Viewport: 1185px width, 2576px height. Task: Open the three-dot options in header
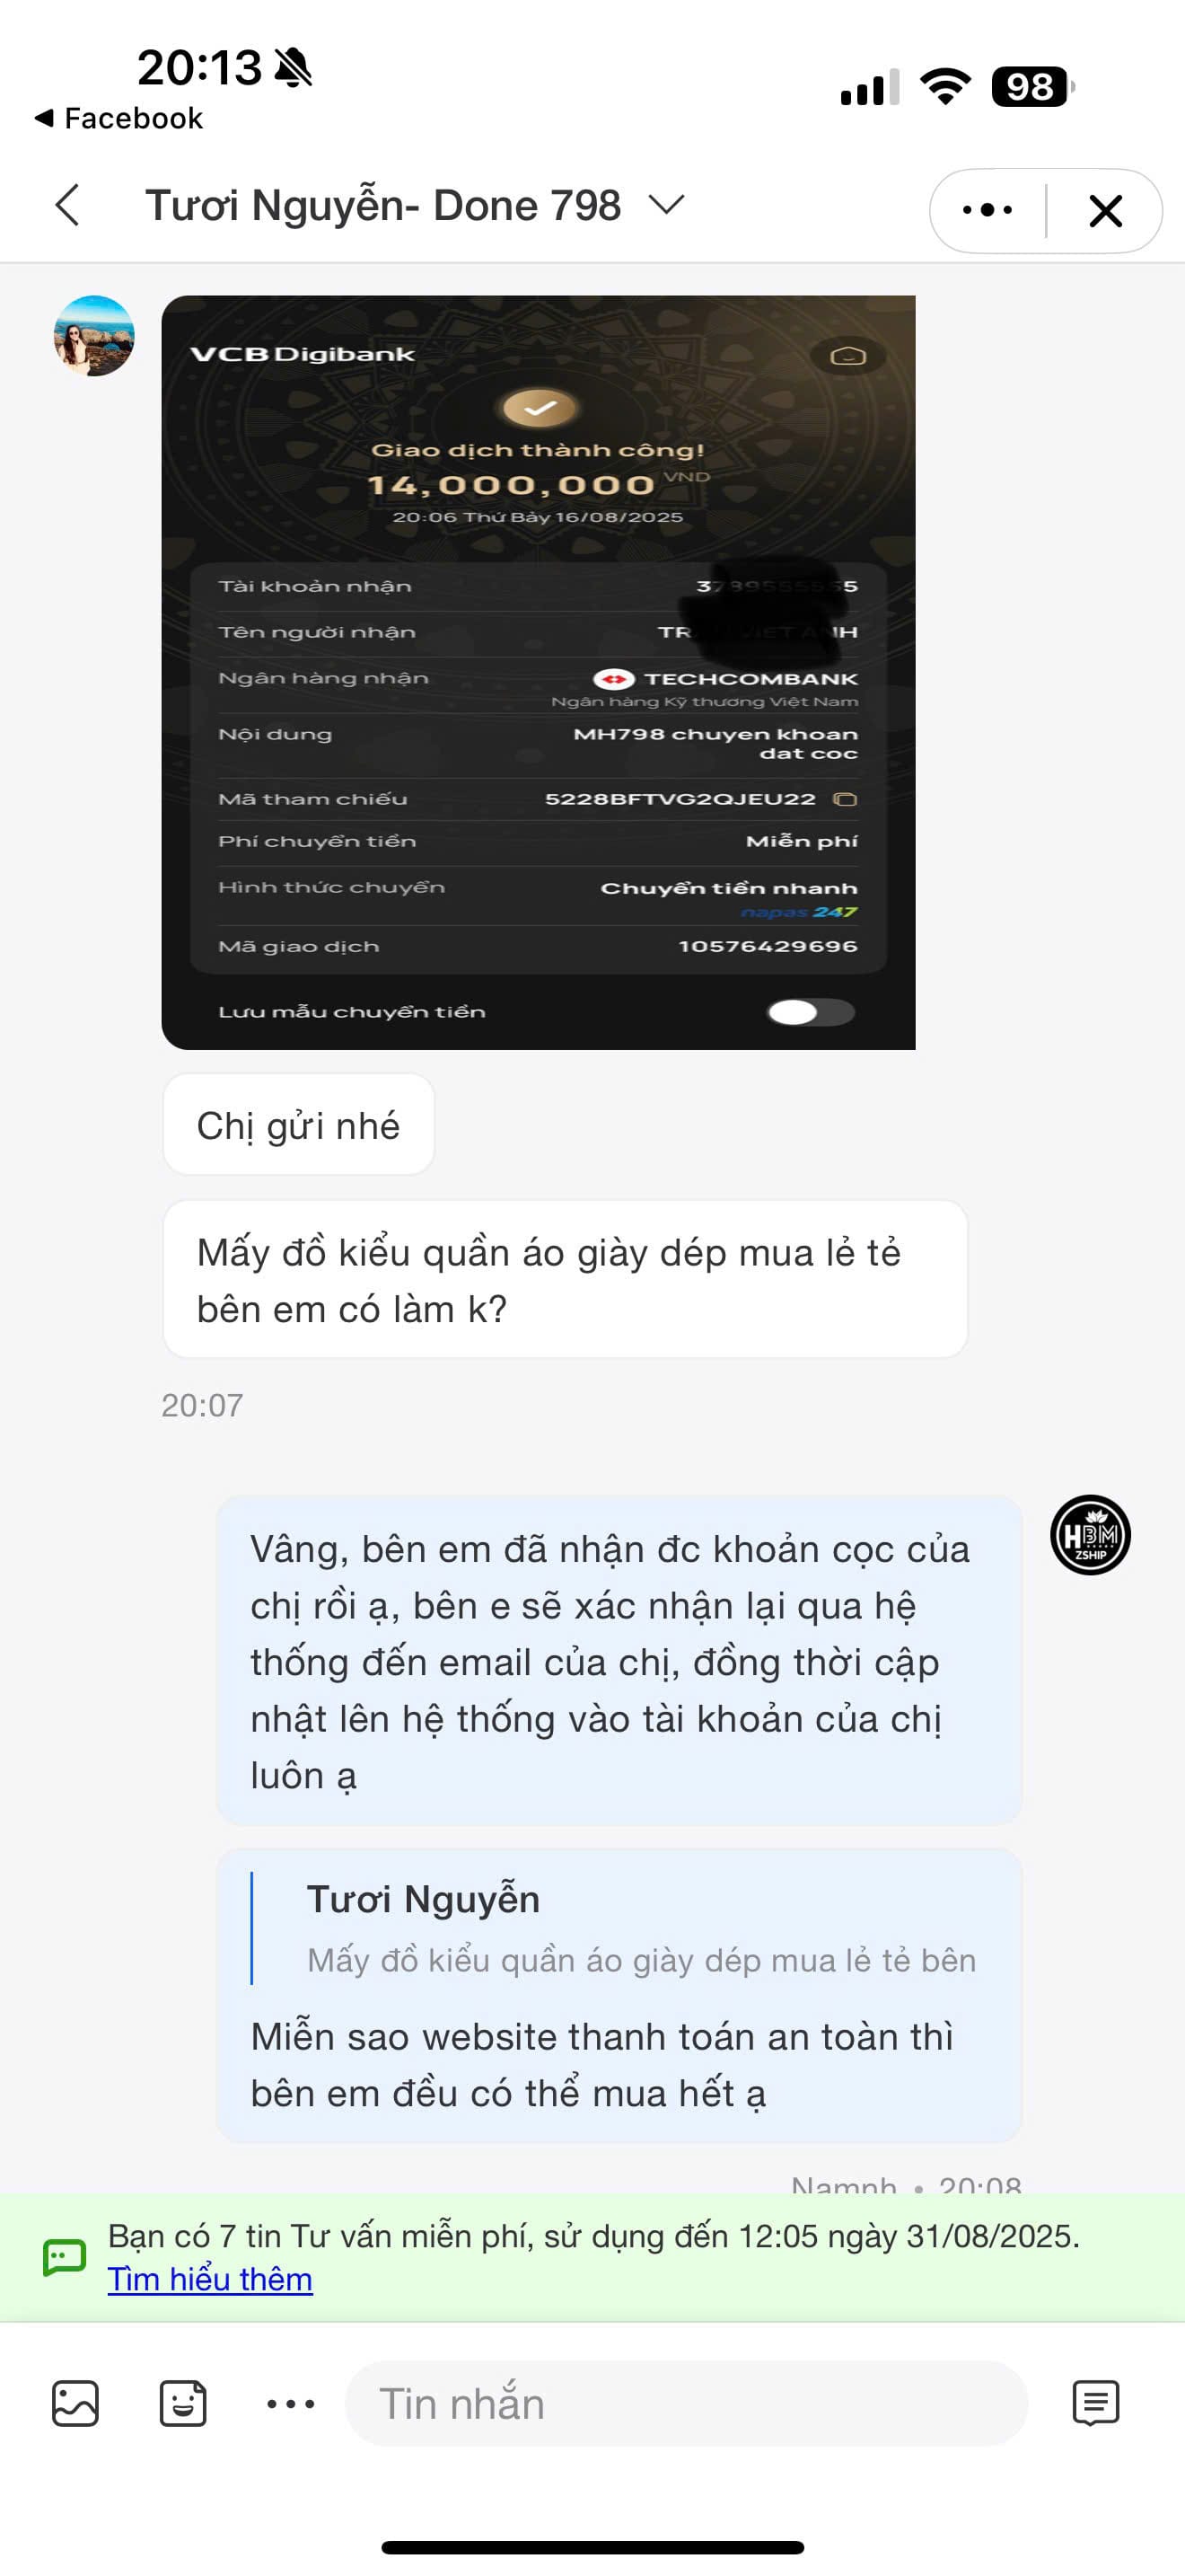987,210
